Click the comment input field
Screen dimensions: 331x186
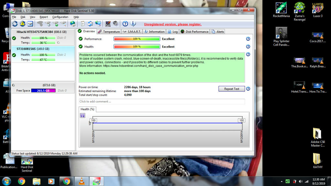(x=162, y=101)
